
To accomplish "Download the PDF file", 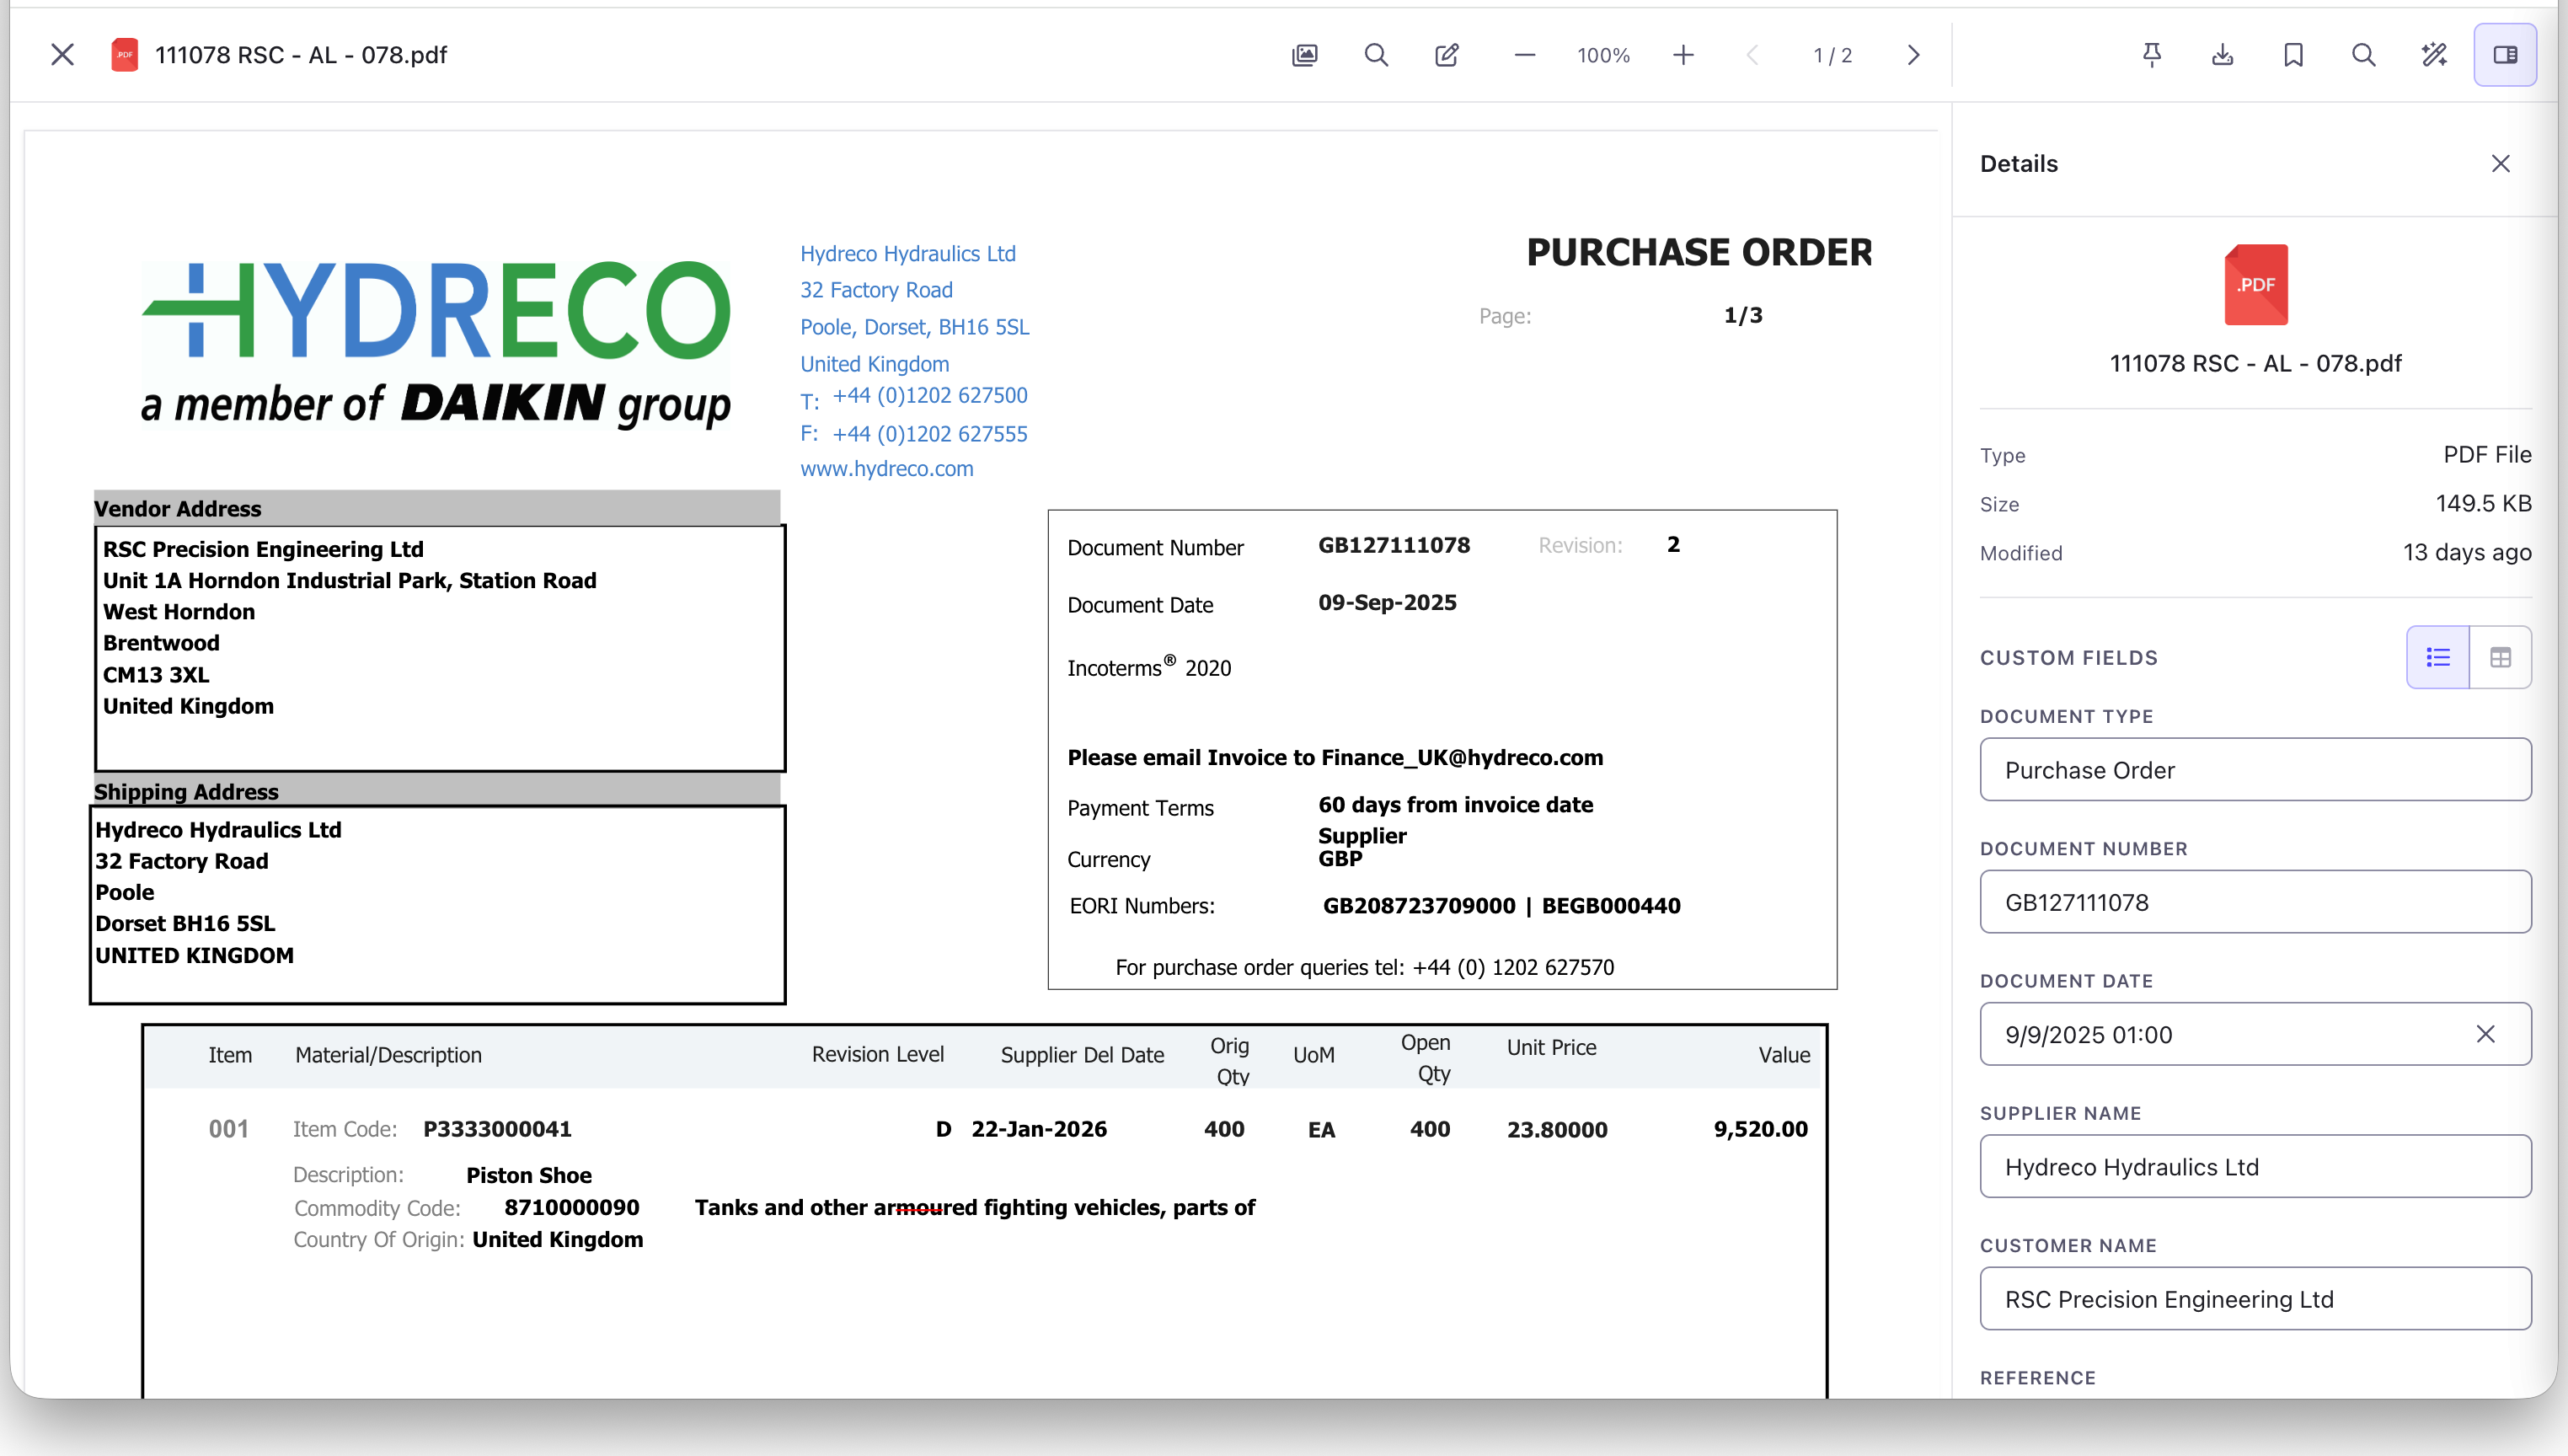I will point(2222,55).
